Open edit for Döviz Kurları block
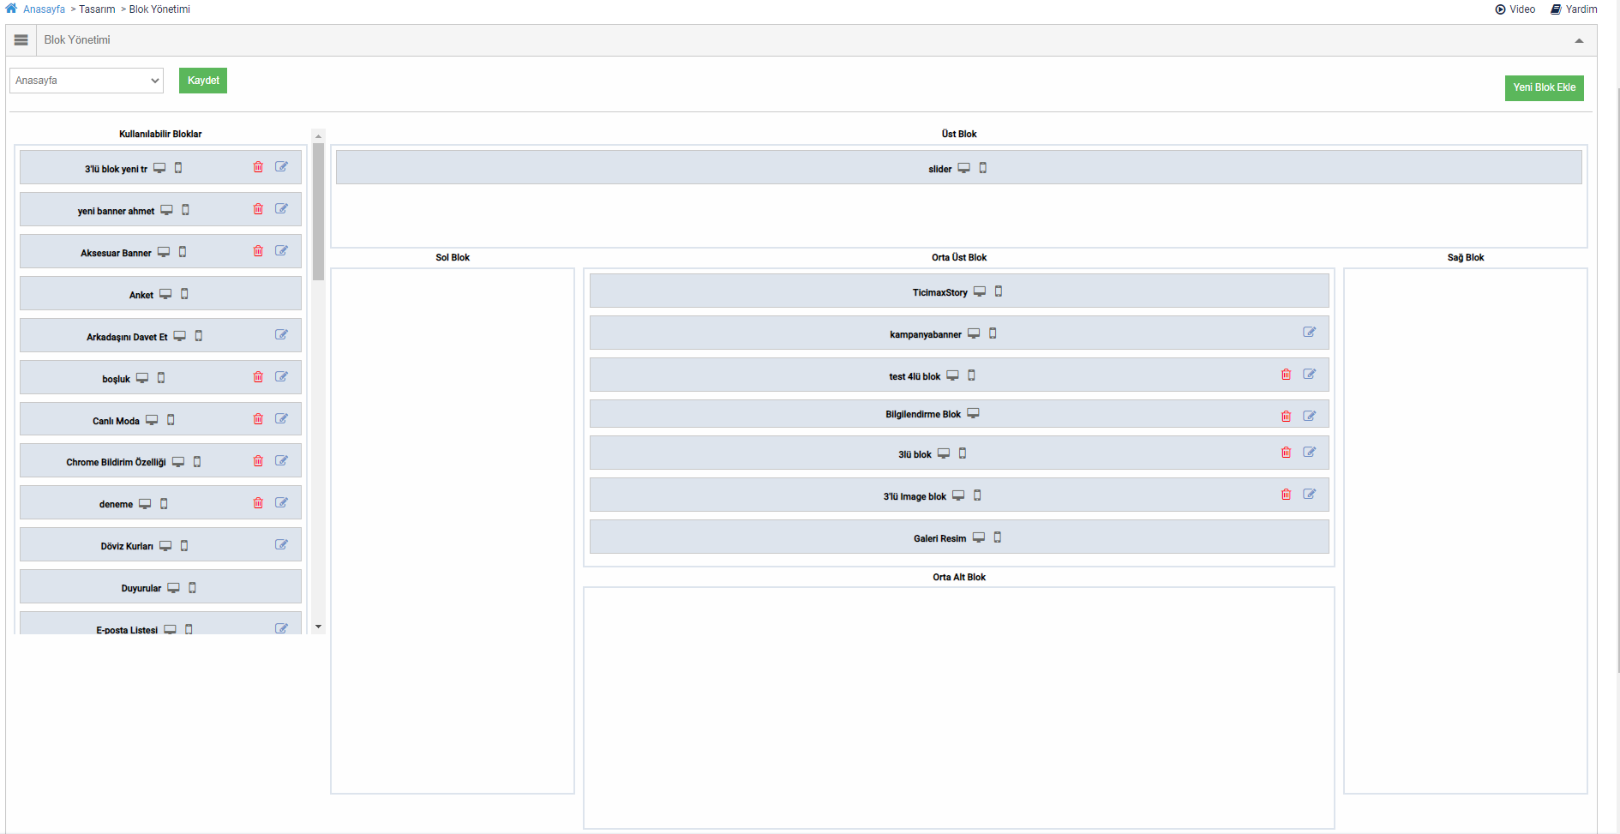Image resolution: width=1620 pixels, height=834 pixels. click(x=281, y=545)
